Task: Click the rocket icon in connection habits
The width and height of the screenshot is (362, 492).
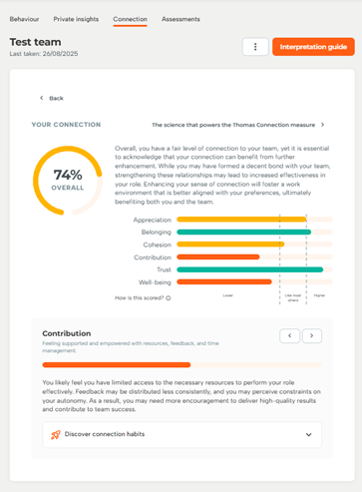Action: click(56, 434)
